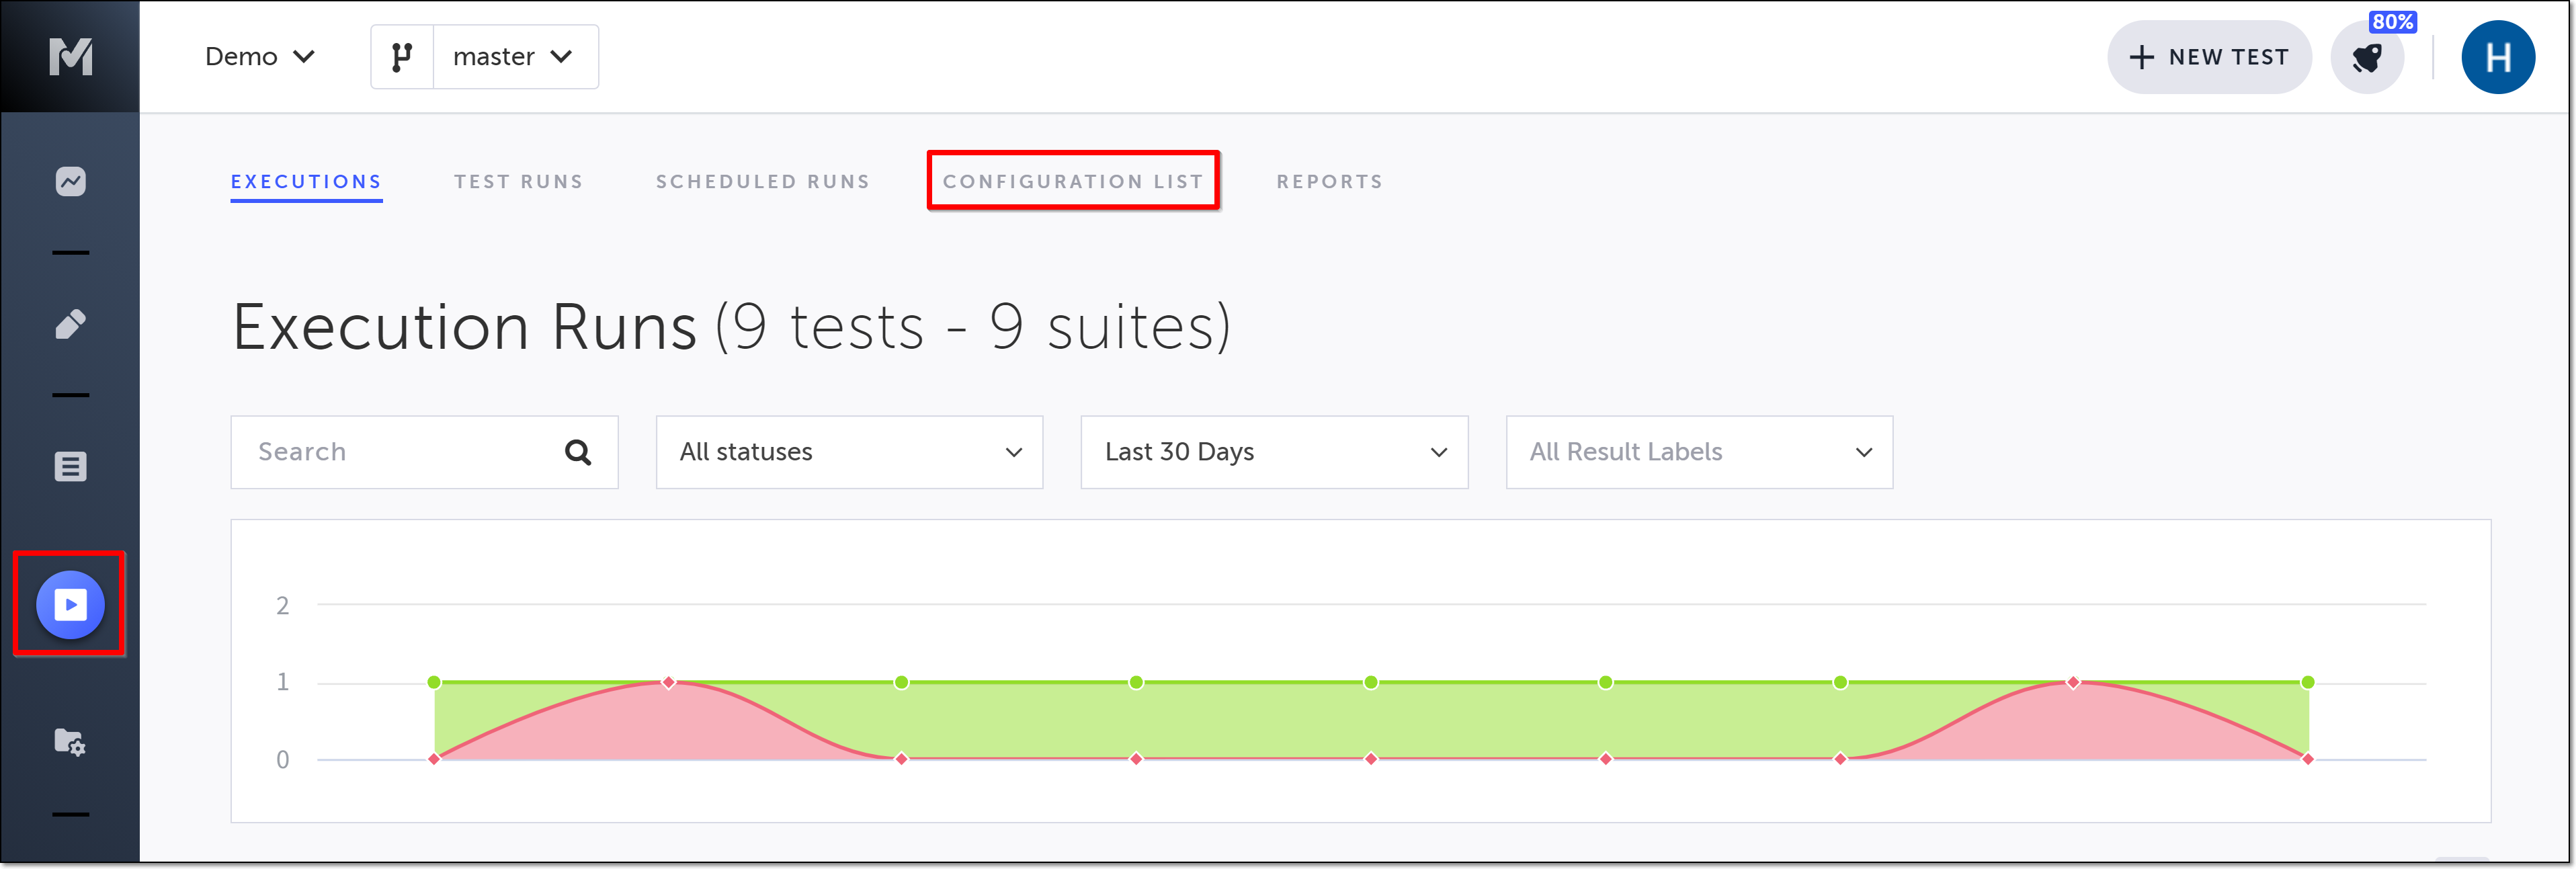2576x869 pixels.
Task: Open the All Result Labels dropdown
Action: 1699,452
